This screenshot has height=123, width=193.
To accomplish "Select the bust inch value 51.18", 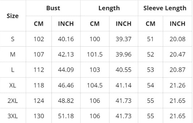I will click(66, 116).
